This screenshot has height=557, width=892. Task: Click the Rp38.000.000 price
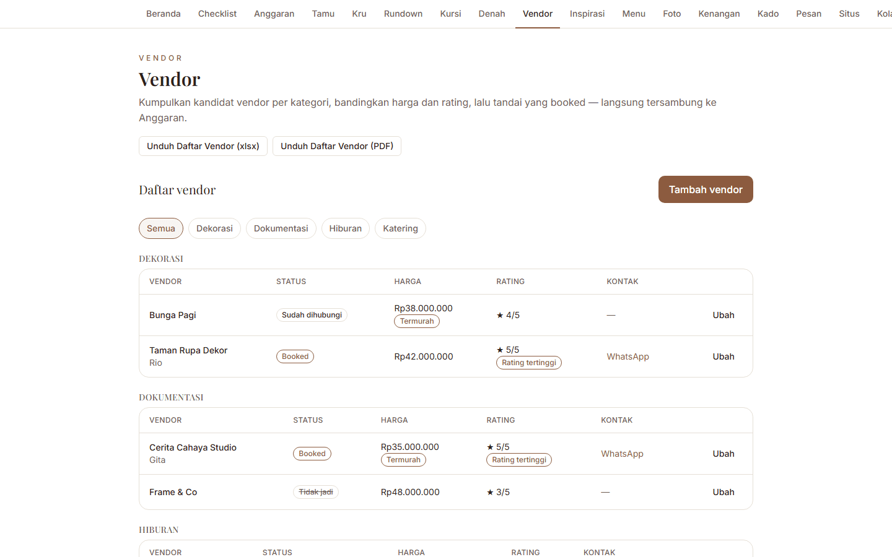[x=424, y=308]
